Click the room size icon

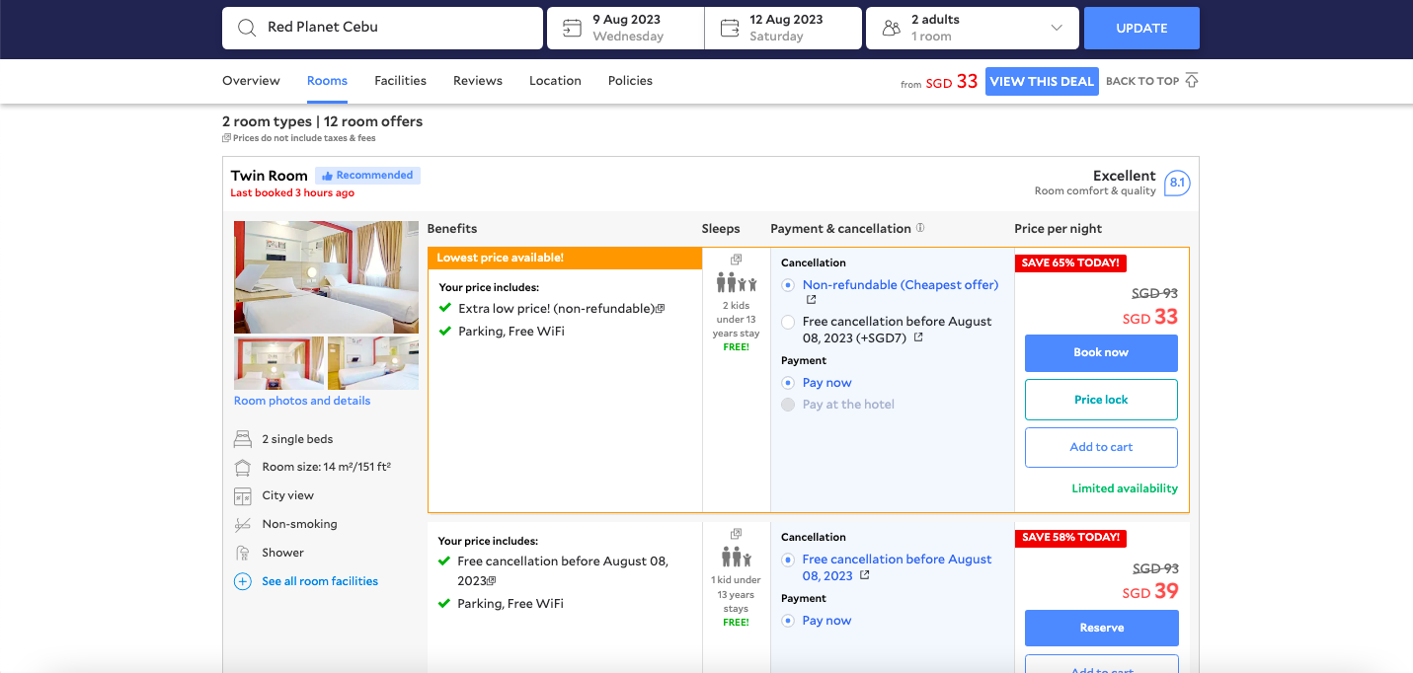click(243, 467)
